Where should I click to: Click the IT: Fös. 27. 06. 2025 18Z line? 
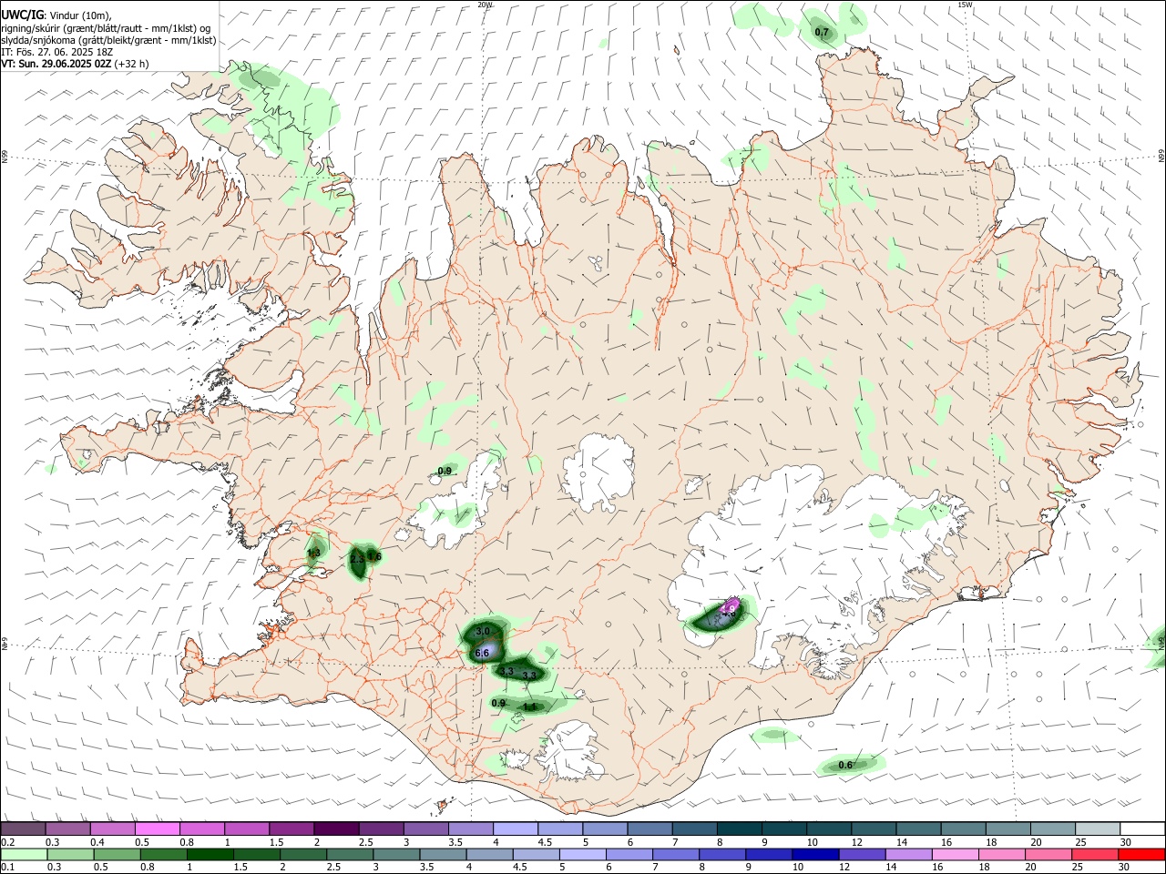coord(57,52)
